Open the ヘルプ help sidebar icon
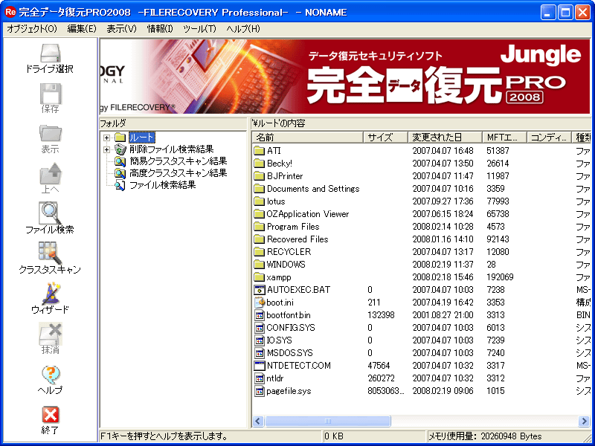Screen dimensions: 595x446 pos(50,375)
